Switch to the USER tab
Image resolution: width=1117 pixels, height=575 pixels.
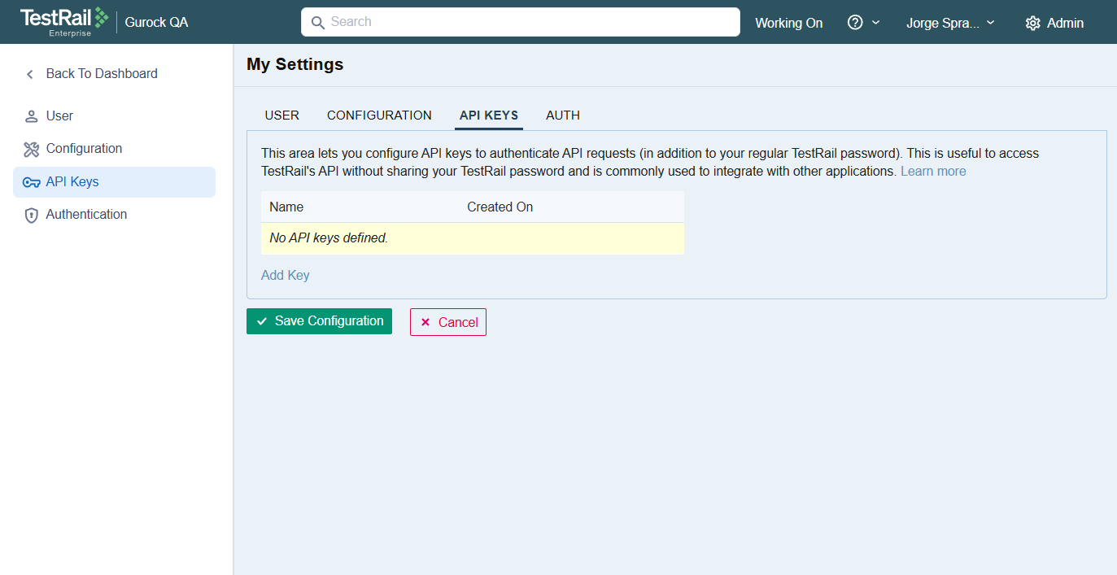[282, 115]
